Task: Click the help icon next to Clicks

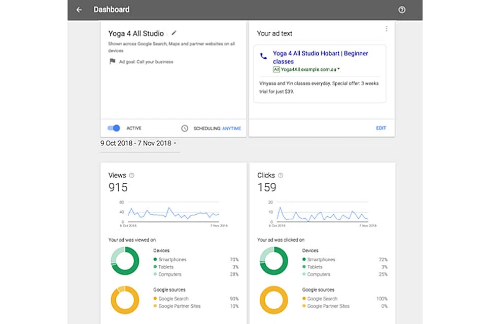Action: tap(281, 175)
